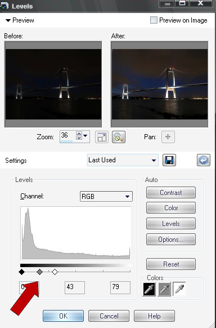Click the input field showing 79

pyautogui.click(x=120, y=287)
